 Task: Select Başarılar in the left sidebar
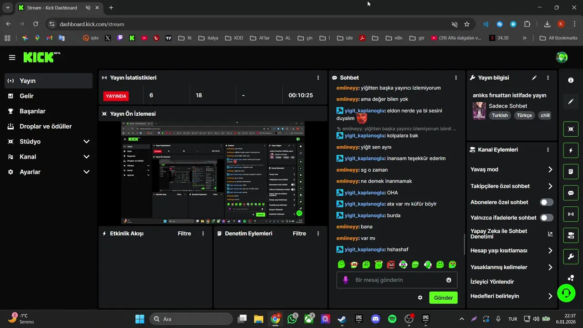coord(49,111)
